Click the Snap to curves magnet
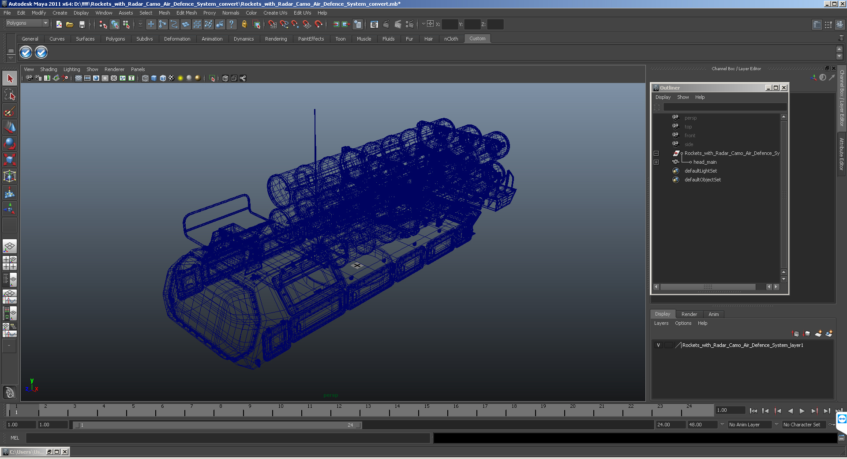 tap(284, 24)
